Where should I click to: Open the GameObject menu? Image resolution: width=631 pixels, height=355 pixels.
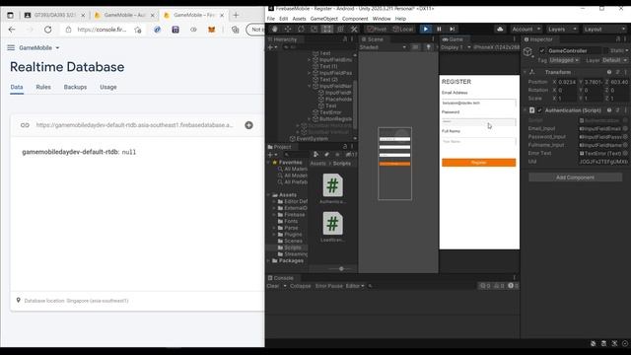324,19
